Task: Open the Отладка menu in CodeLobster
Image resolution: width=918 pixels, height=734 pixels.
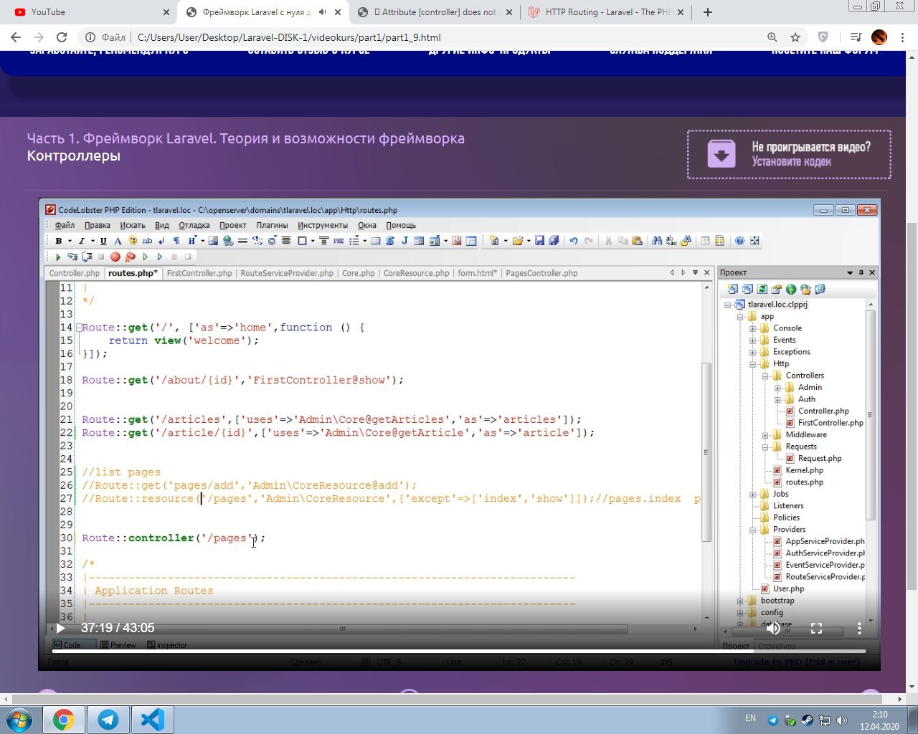Action: tap(194, 225)
